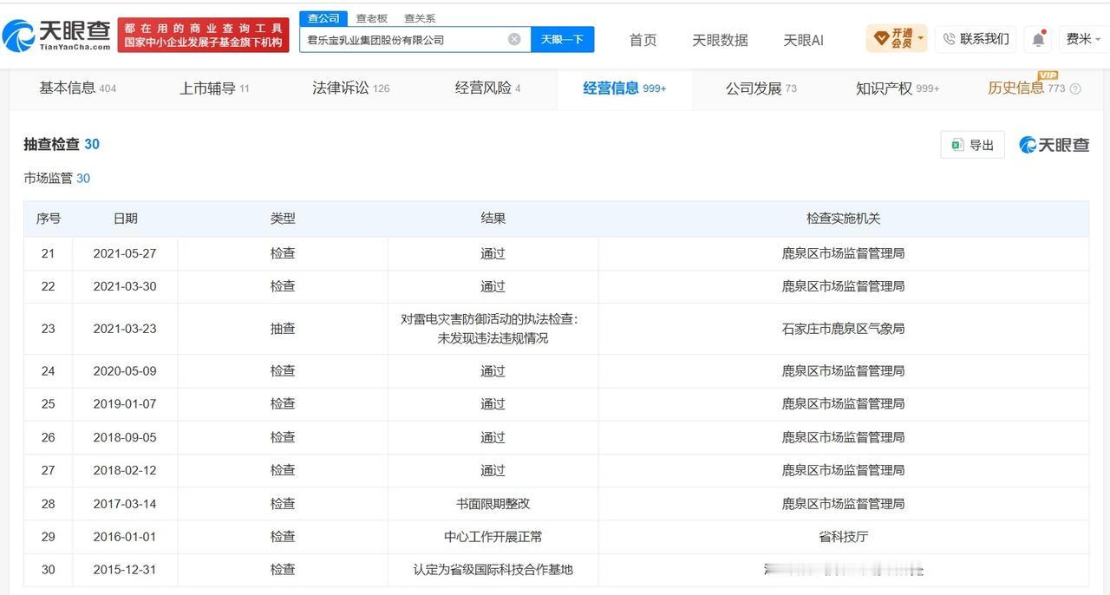The height and width of the screenshot is (595, 1110).
Task: Open the 法律诉讼 tab
Action: (x=350, y=88)
